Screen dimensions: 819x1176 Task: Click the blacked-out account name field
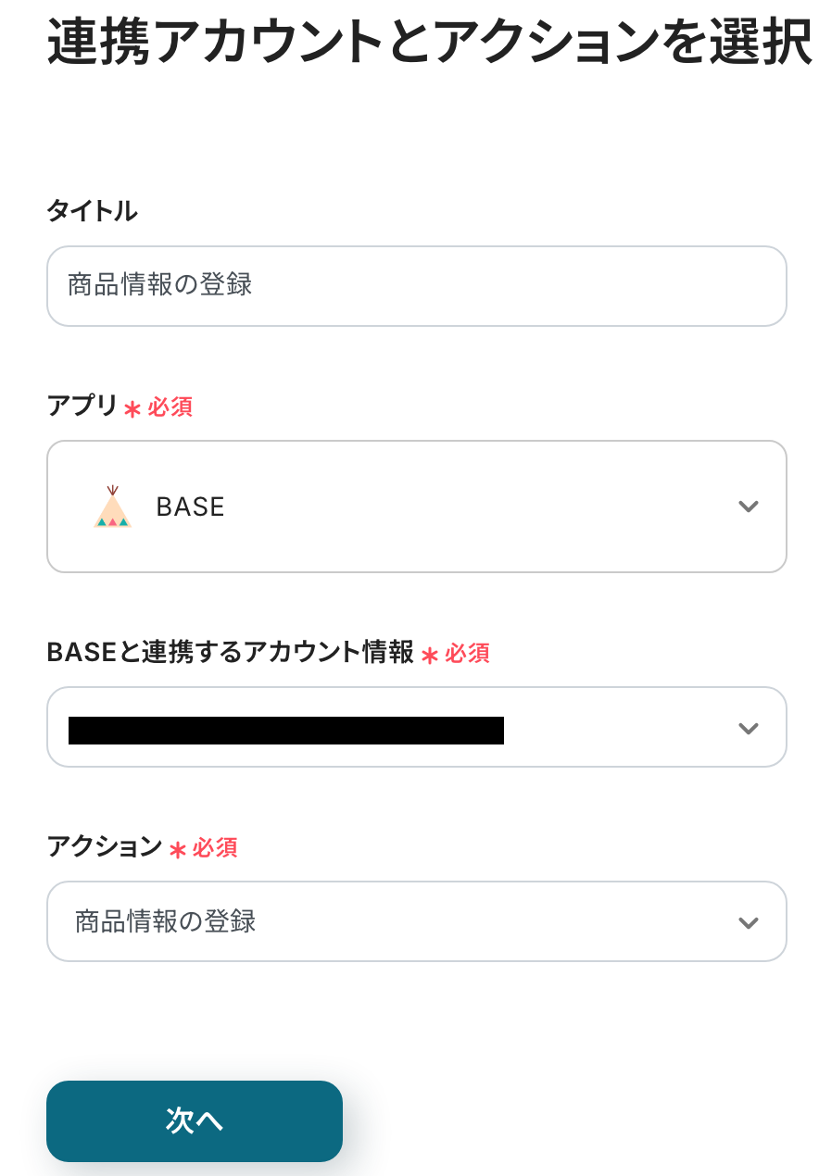(x=286, y=730)
